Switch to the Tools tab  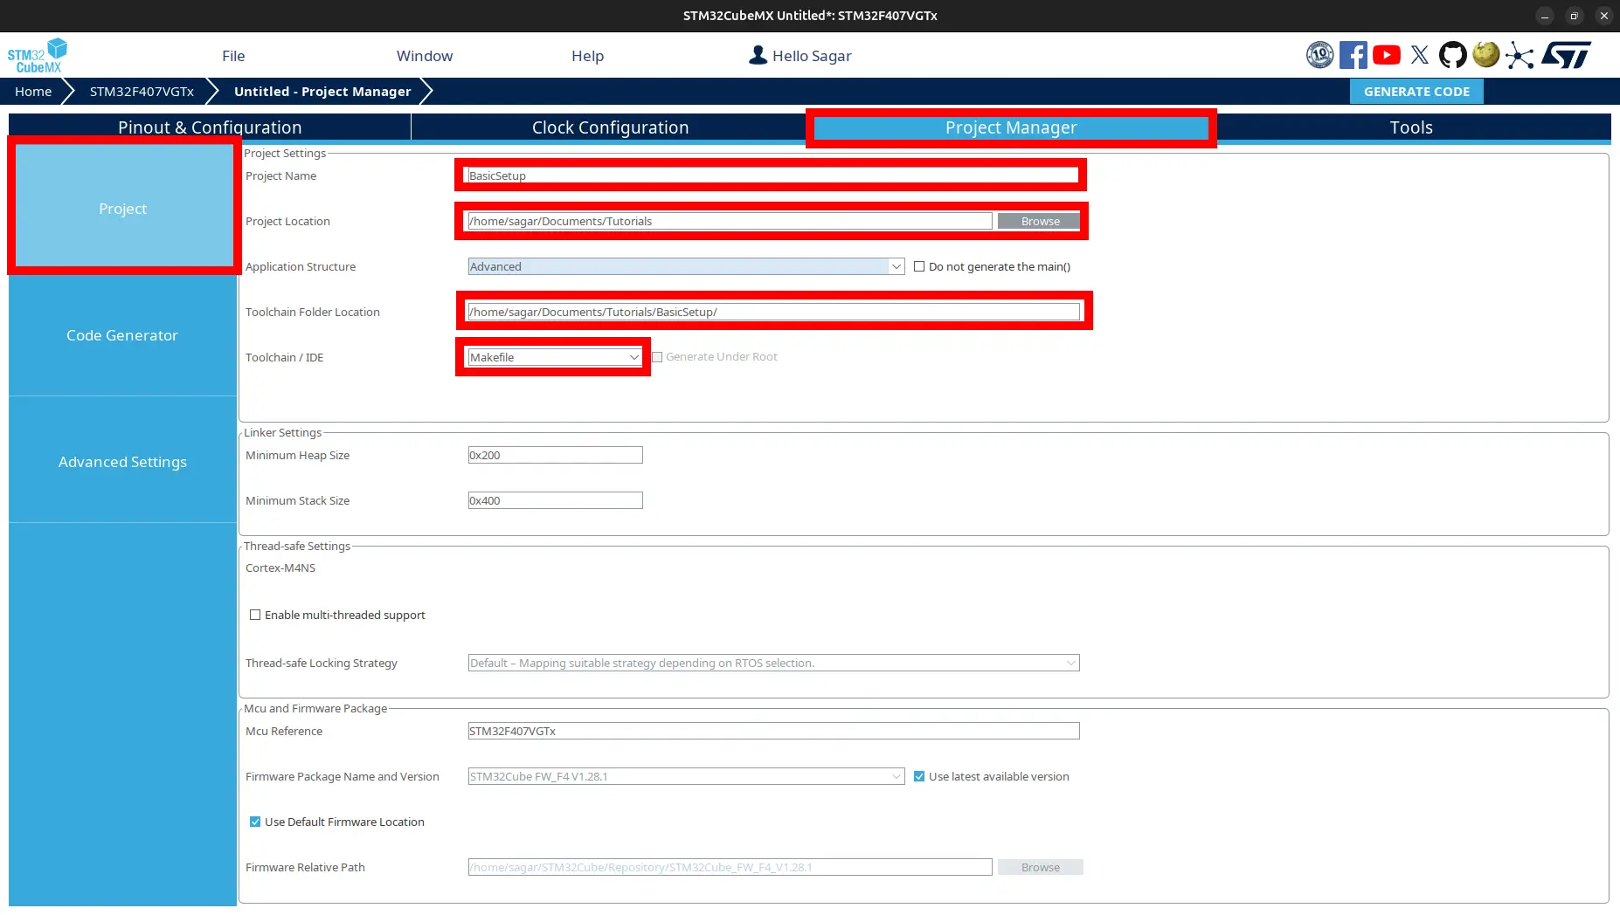click(1411, 127)
